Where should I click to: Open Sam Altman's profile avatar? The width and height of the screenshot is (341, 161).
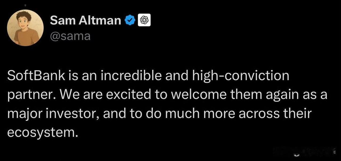[x=25, y=28]
